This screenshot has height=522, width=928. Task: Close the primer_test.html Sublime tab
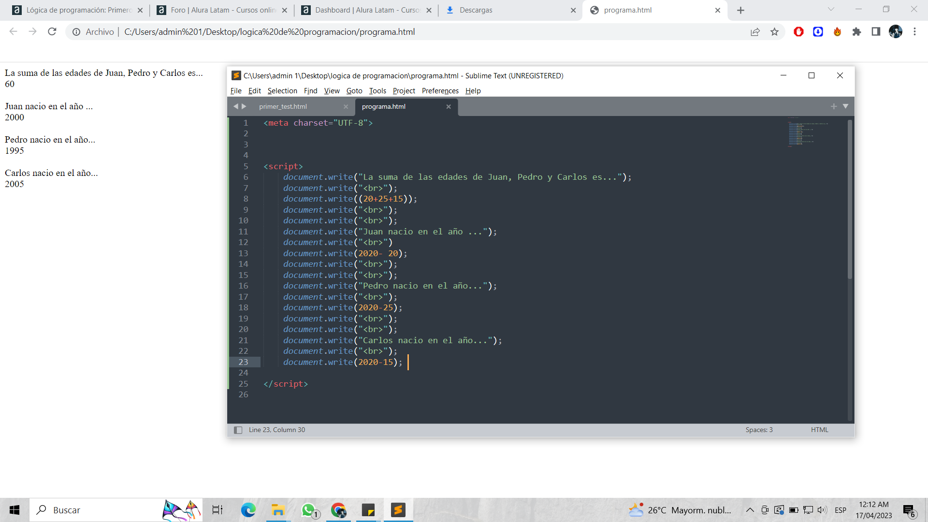(346, 107)
